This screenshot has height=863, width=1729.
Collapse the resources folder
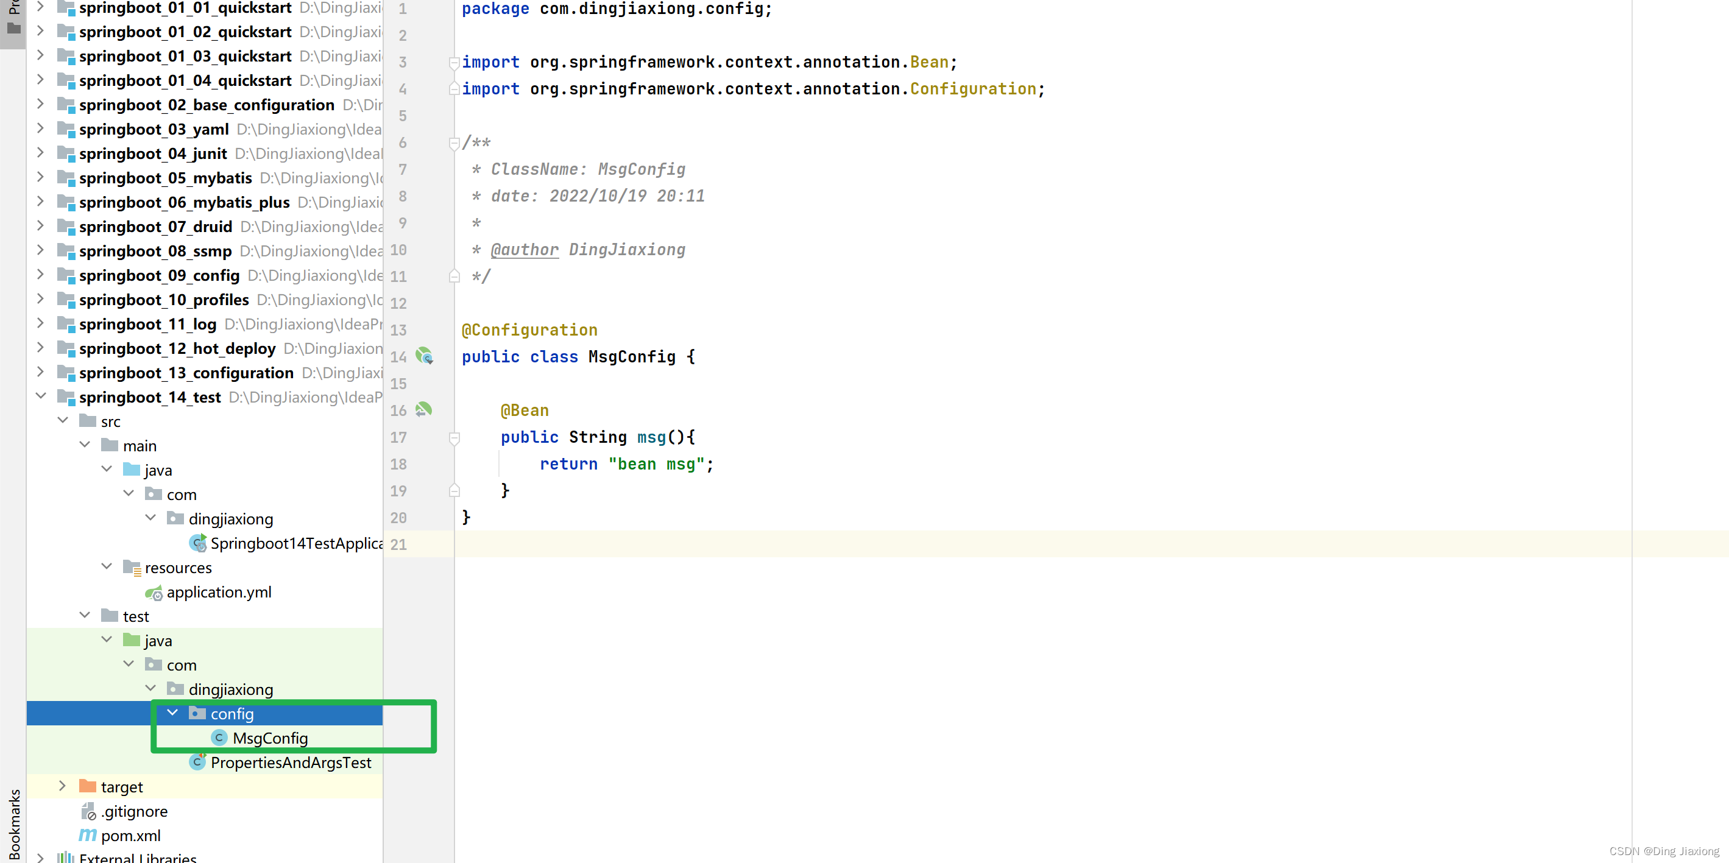(107, 566)
